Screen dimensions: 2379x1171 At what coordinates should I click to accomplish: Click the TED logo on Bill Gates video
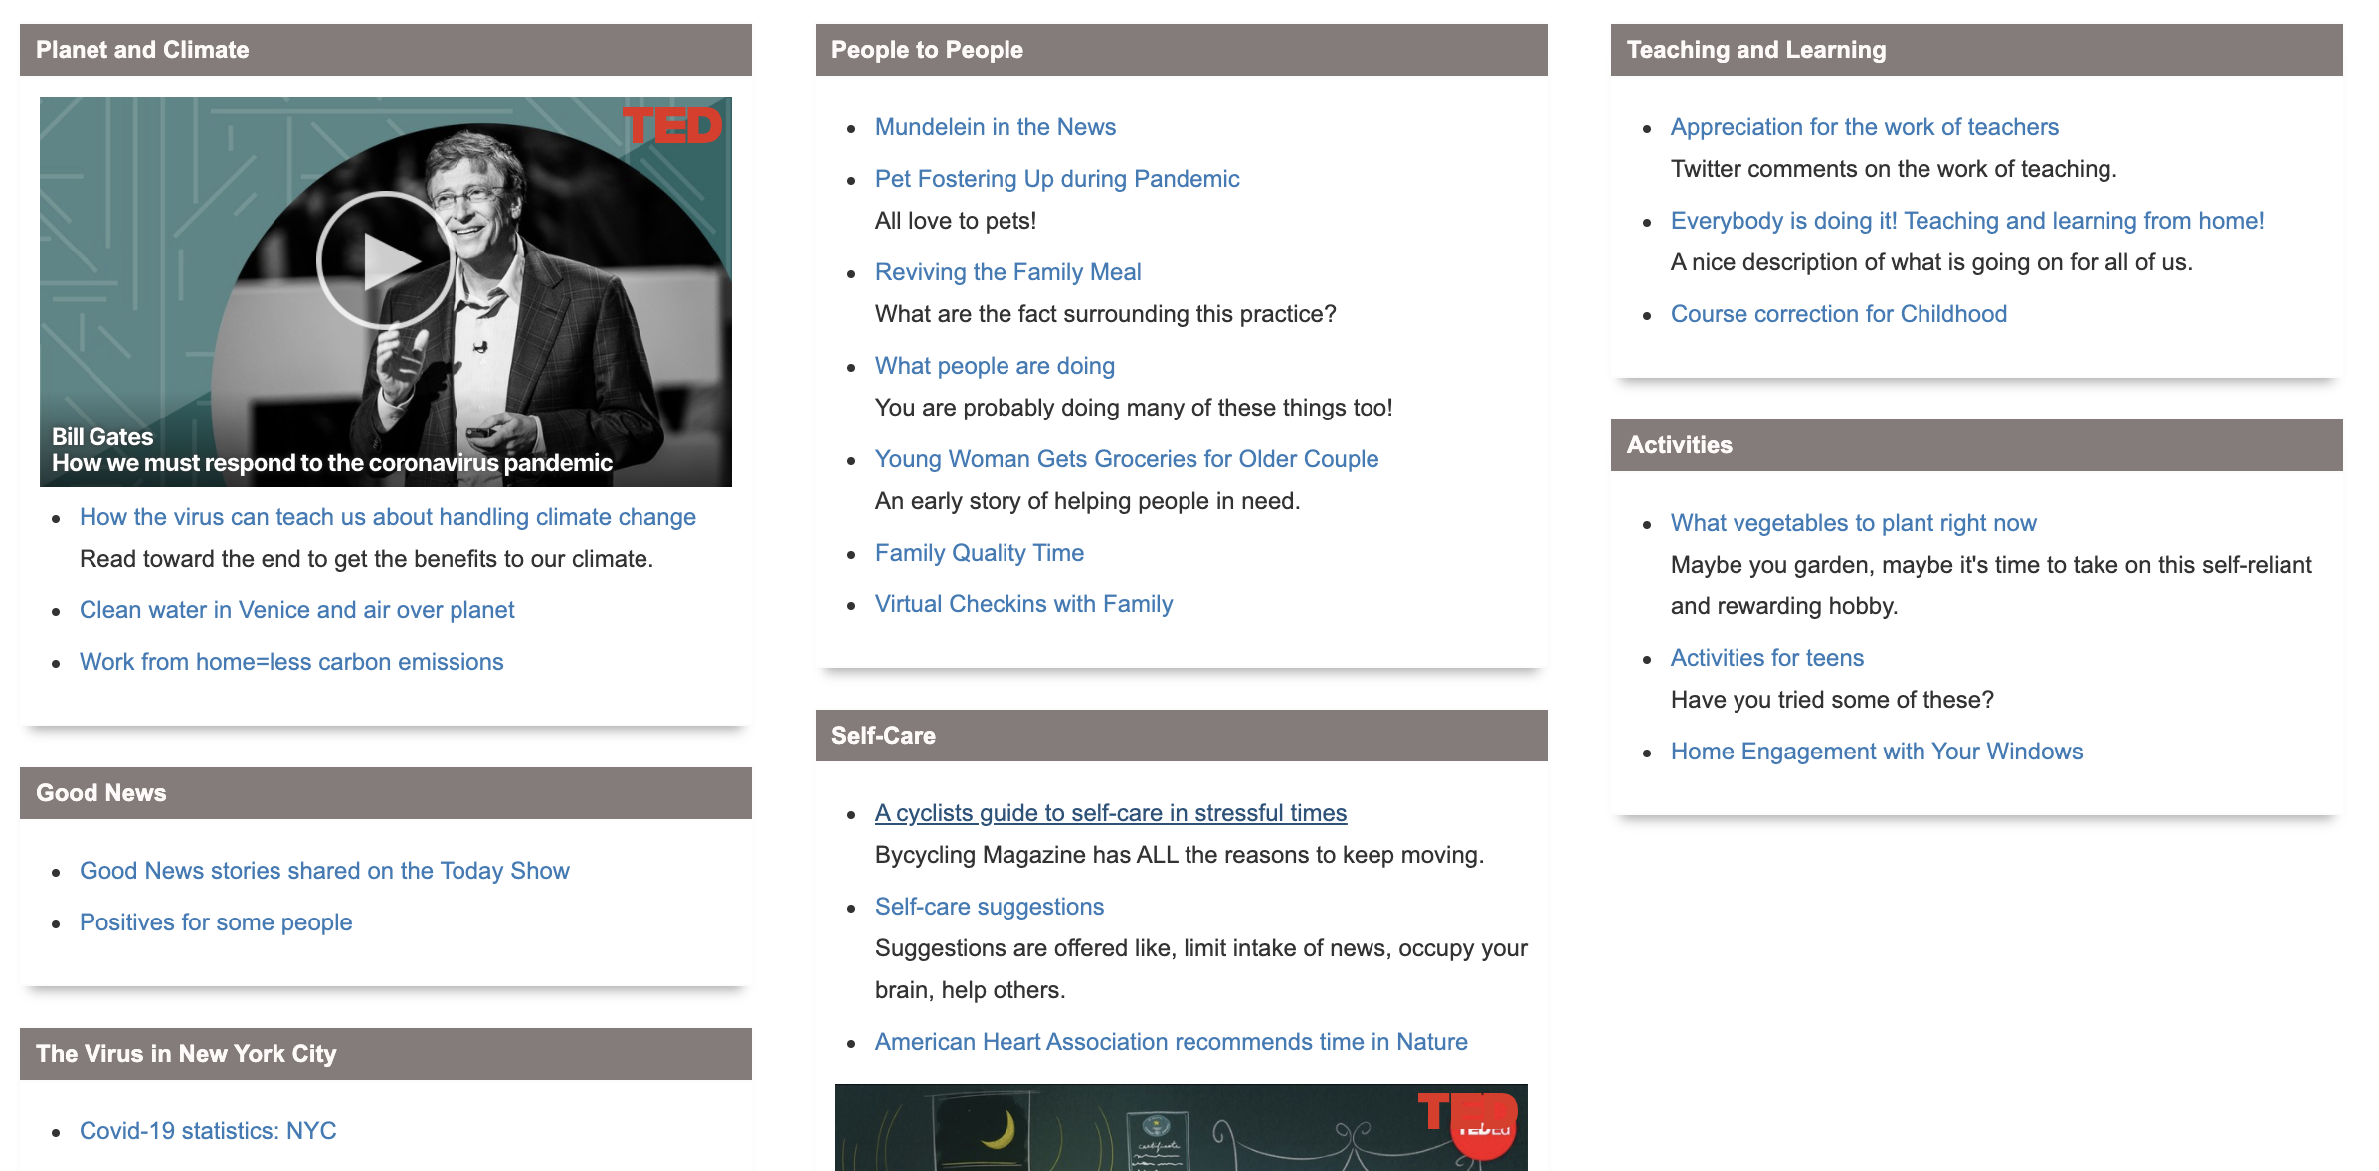[672, 126]
